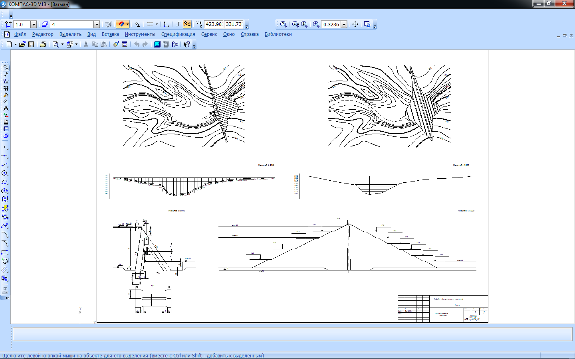
Task: Select the point tool
Action: point(5,147)
